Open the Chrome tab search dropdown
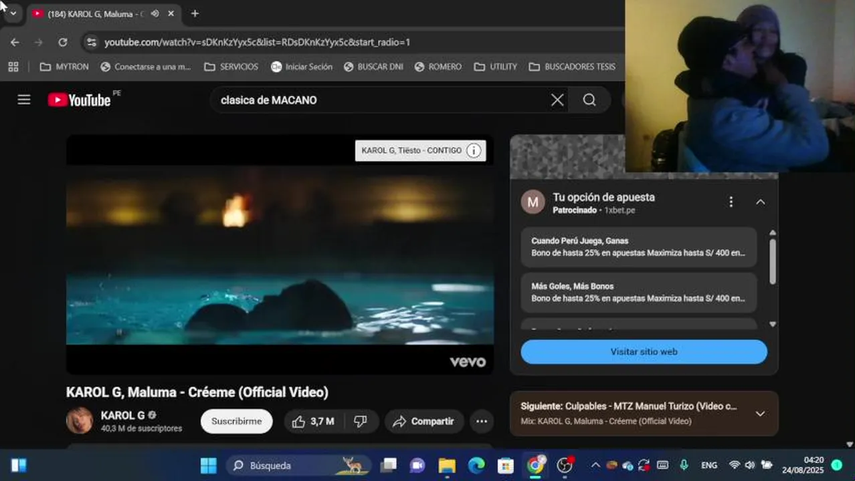Image resolution: width=855 pixels, height=481 pixels. [13, 13]
